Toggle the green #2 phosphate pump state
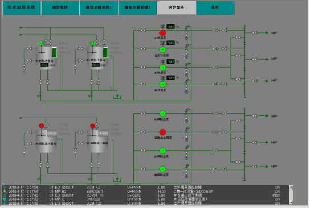The width and height of the screenshot is (310, 208). tap(162, 151)
